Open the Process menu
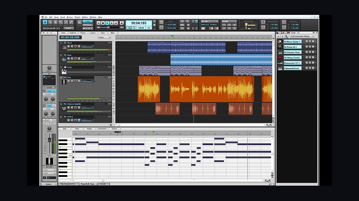The width and height of the screenshot is (359, 201). 70,17
